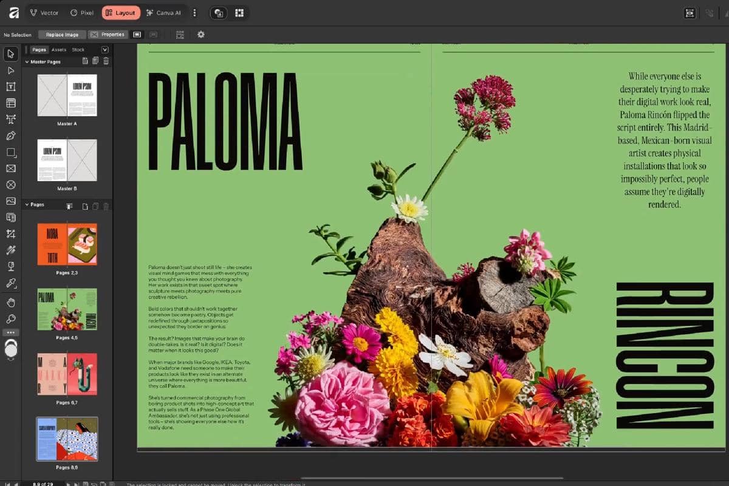The height and width of the screenshot is (486, 729).
Task: Click the vertical RINCON headline on canvas
Action: coord(664,355)
